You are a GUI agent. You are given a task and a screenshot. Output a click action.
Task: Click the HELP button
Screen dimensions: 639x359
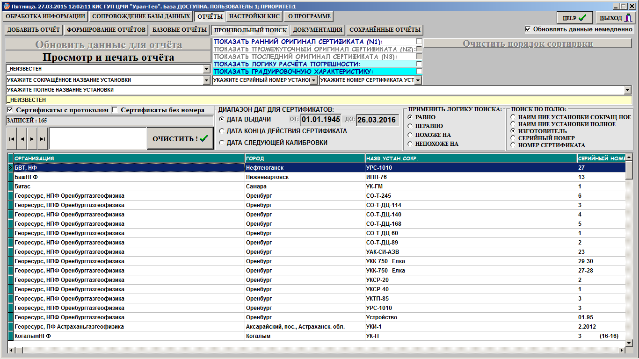point(574,18)
